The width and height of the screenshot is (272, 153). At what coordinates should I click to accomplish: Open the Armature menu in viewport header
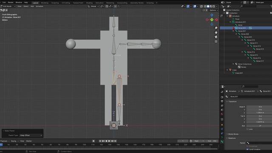(x=40, y=6)
